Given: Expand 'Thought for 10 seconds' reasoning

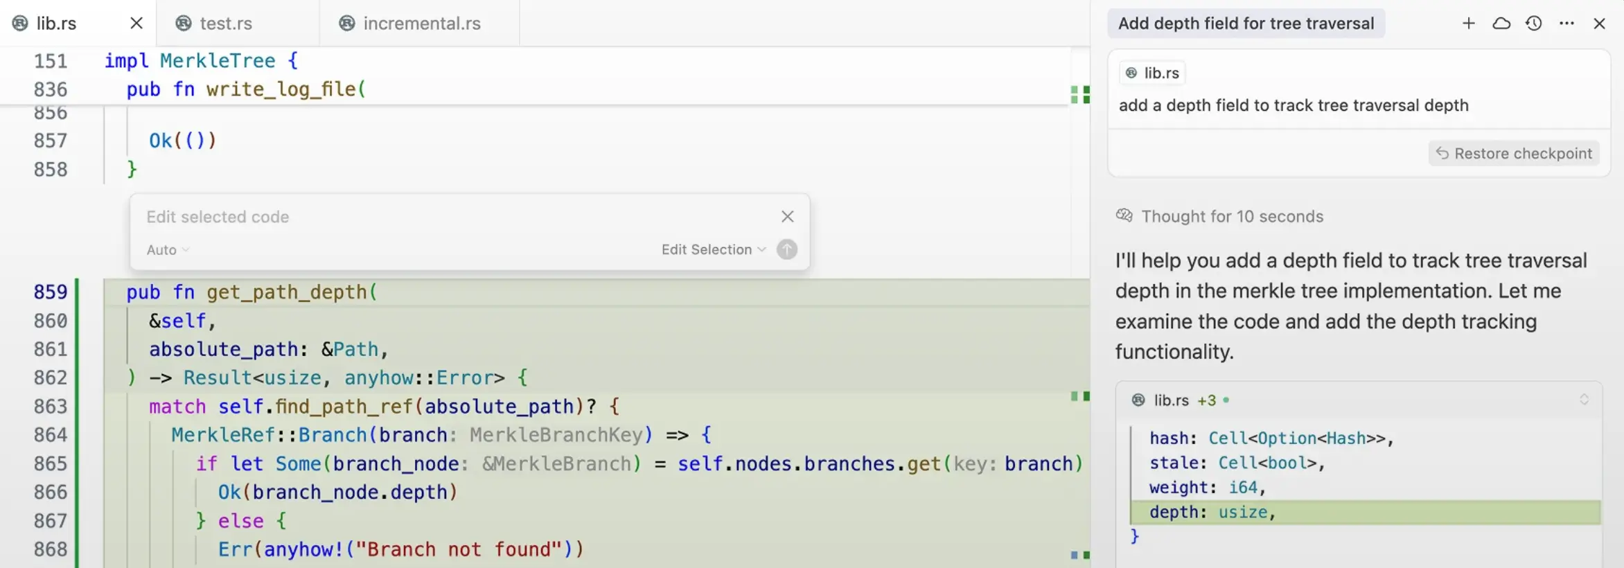Looking at the screenshot, I should [1232, 216].
